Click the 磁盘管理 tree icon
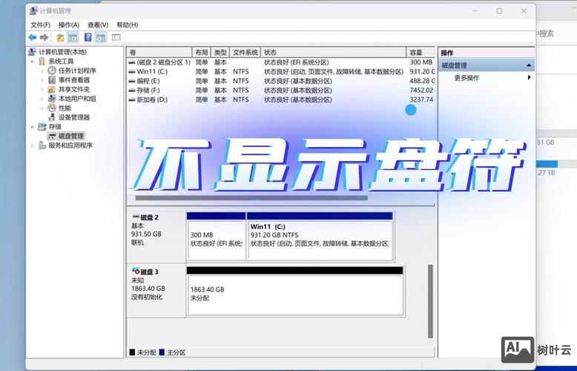The image size is (577, 371). (52, 137)
